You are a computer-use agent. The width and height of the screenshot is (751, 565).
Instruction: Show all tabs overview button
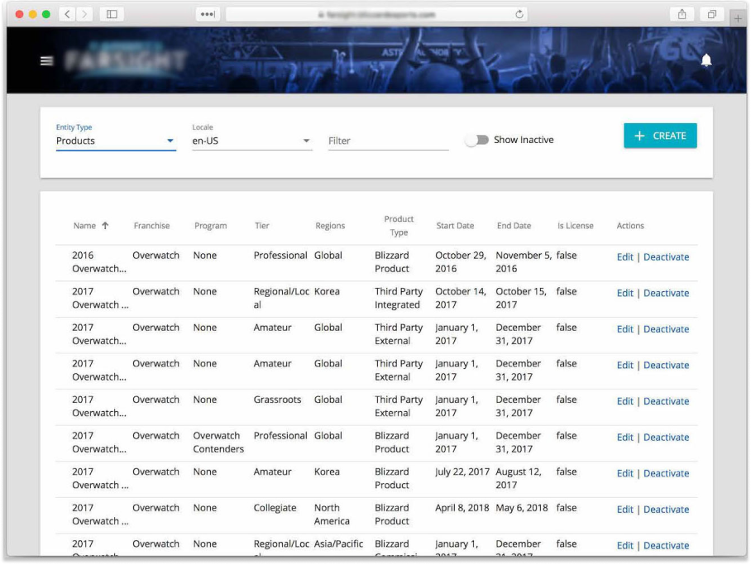pyautogui.click(x=712, y=14)
